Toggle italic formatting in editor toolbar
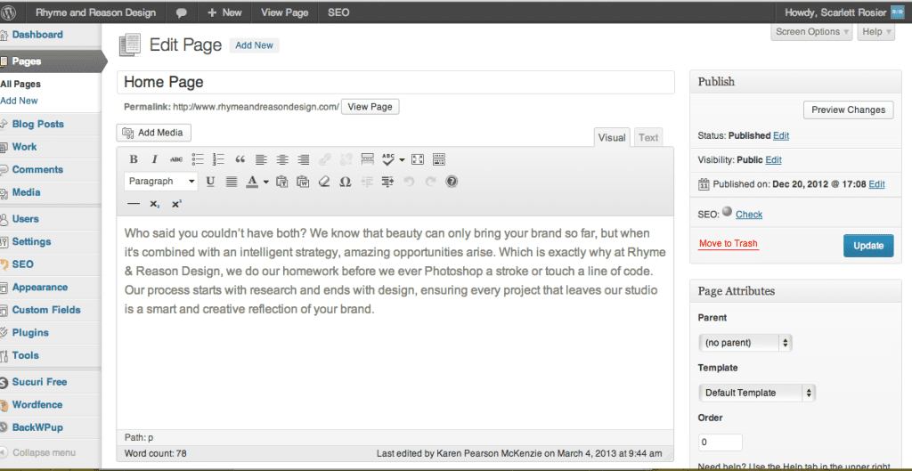 click(x=155, y=159)
